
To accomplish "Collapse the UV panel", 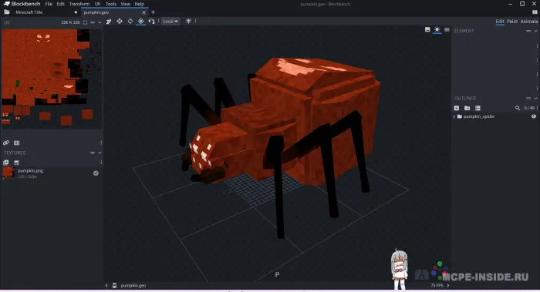I will pos(100,22).
